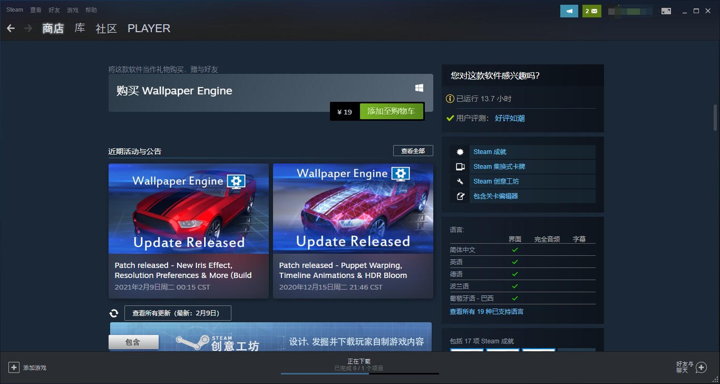Click the page's vertical scrollbar thumb
720x384 pixels.
point(715,118)
